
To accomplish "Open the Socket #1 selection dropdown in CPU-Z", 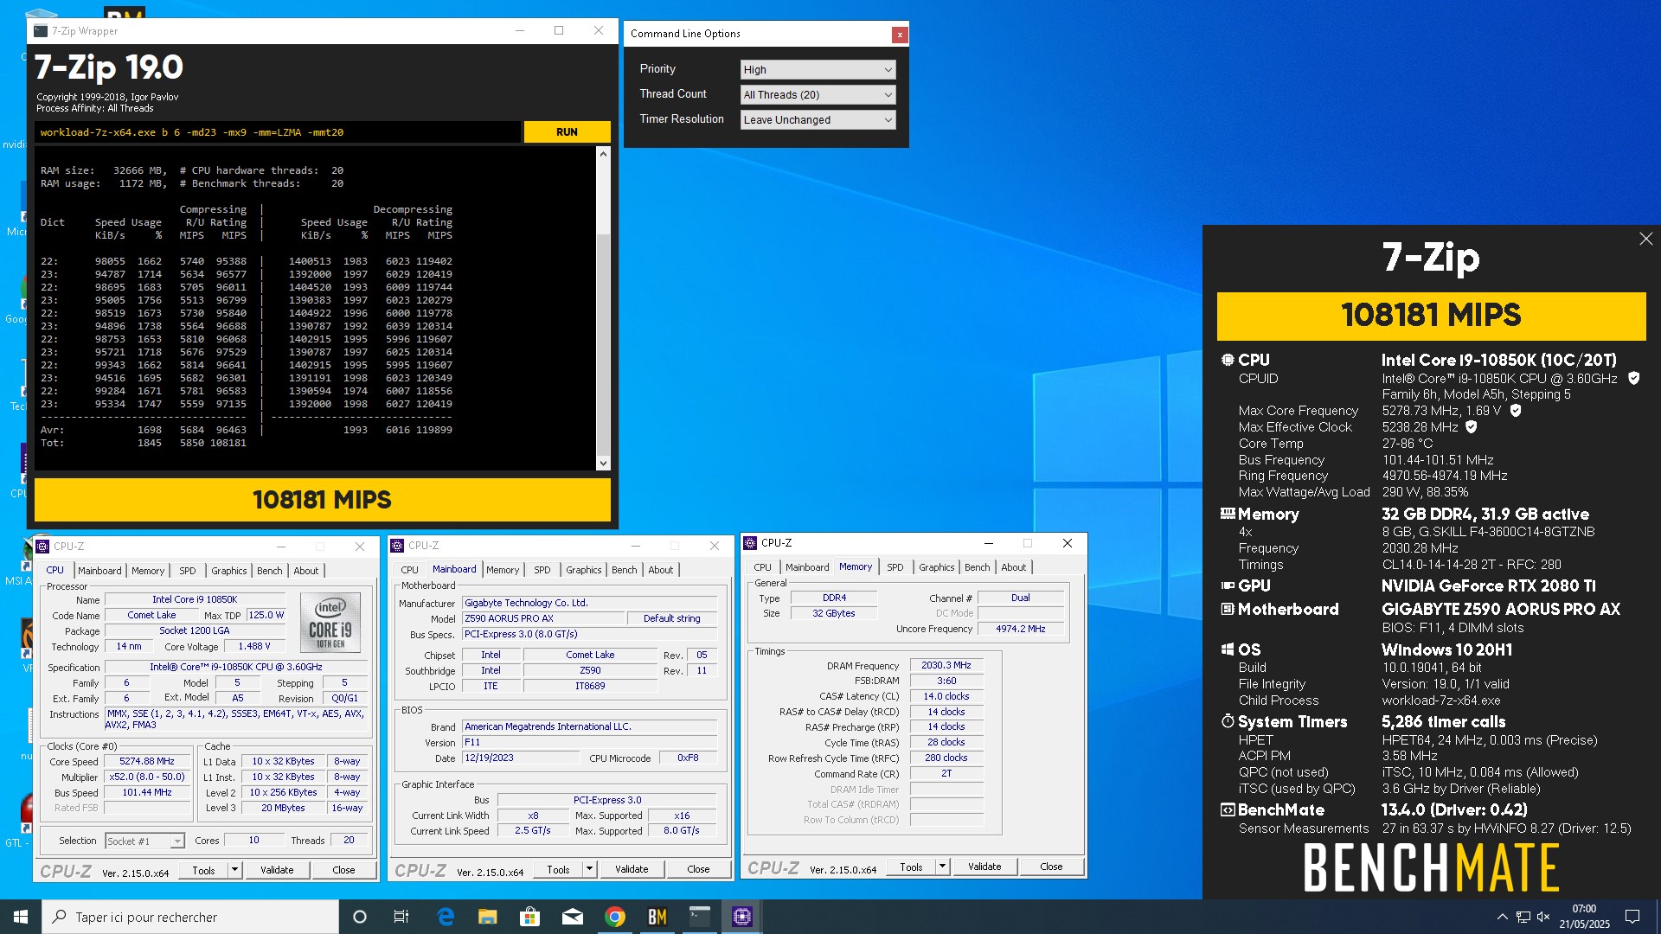I will pyautogui.click(x=144, y=841).
